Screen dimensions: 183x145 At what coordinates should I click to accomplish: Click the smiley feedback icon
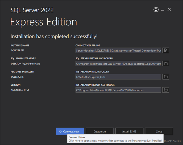point(156,10)
